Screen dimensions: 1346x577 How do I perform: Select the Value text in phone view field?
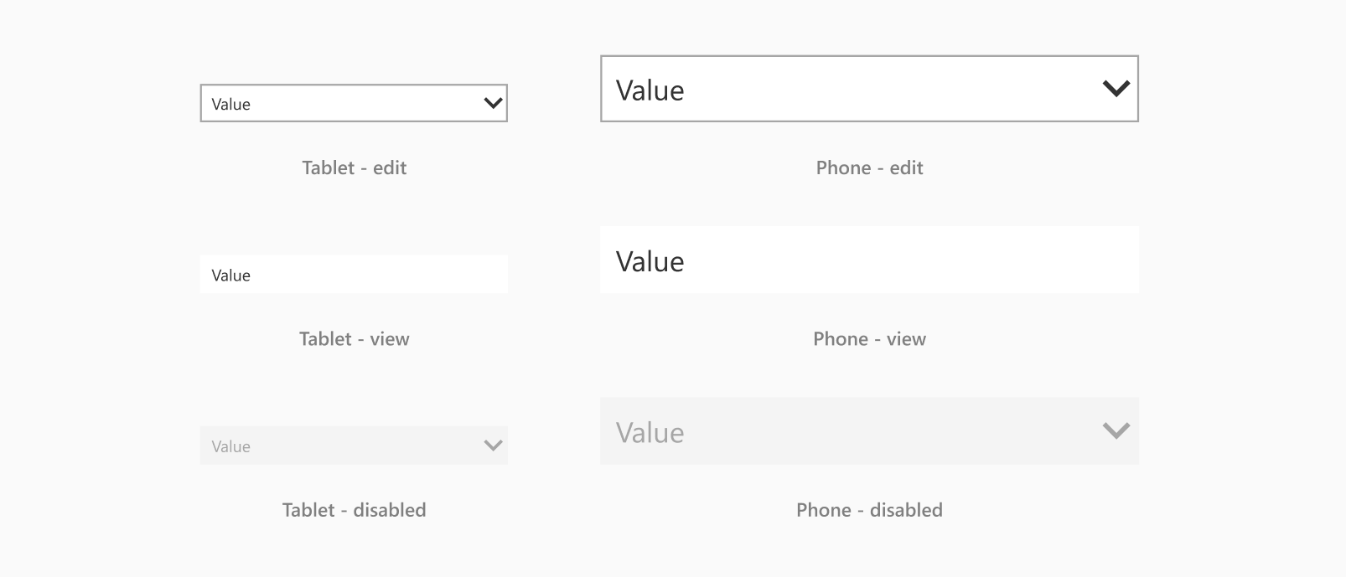tap(650, 261)
